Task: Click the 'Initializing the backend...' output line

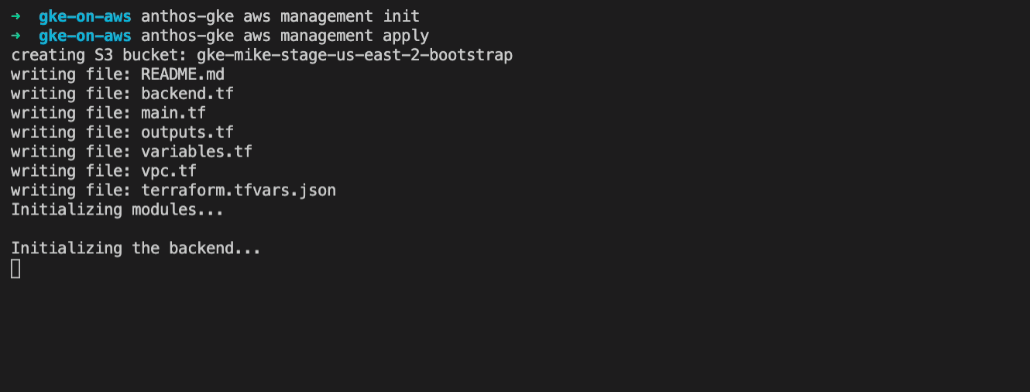Action: pos(136,249)
